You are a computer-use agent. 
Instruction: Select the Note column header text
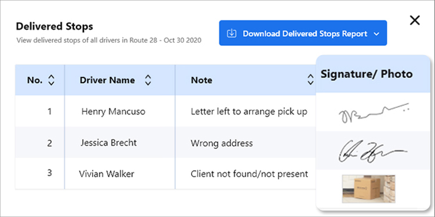pos(202,80)
